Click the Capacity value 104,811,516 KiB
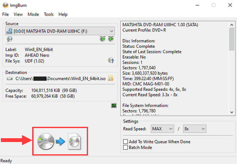 coord(46,90)
